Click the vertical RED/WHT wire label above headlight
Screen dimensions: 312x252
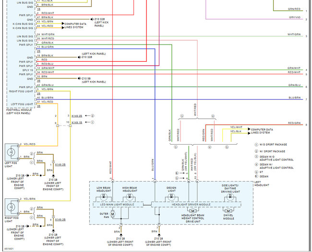(x=110, y=167)
